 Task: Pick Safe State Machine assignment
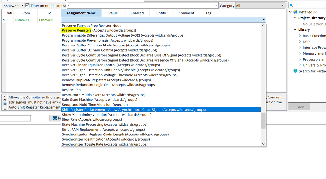[161, 99]
